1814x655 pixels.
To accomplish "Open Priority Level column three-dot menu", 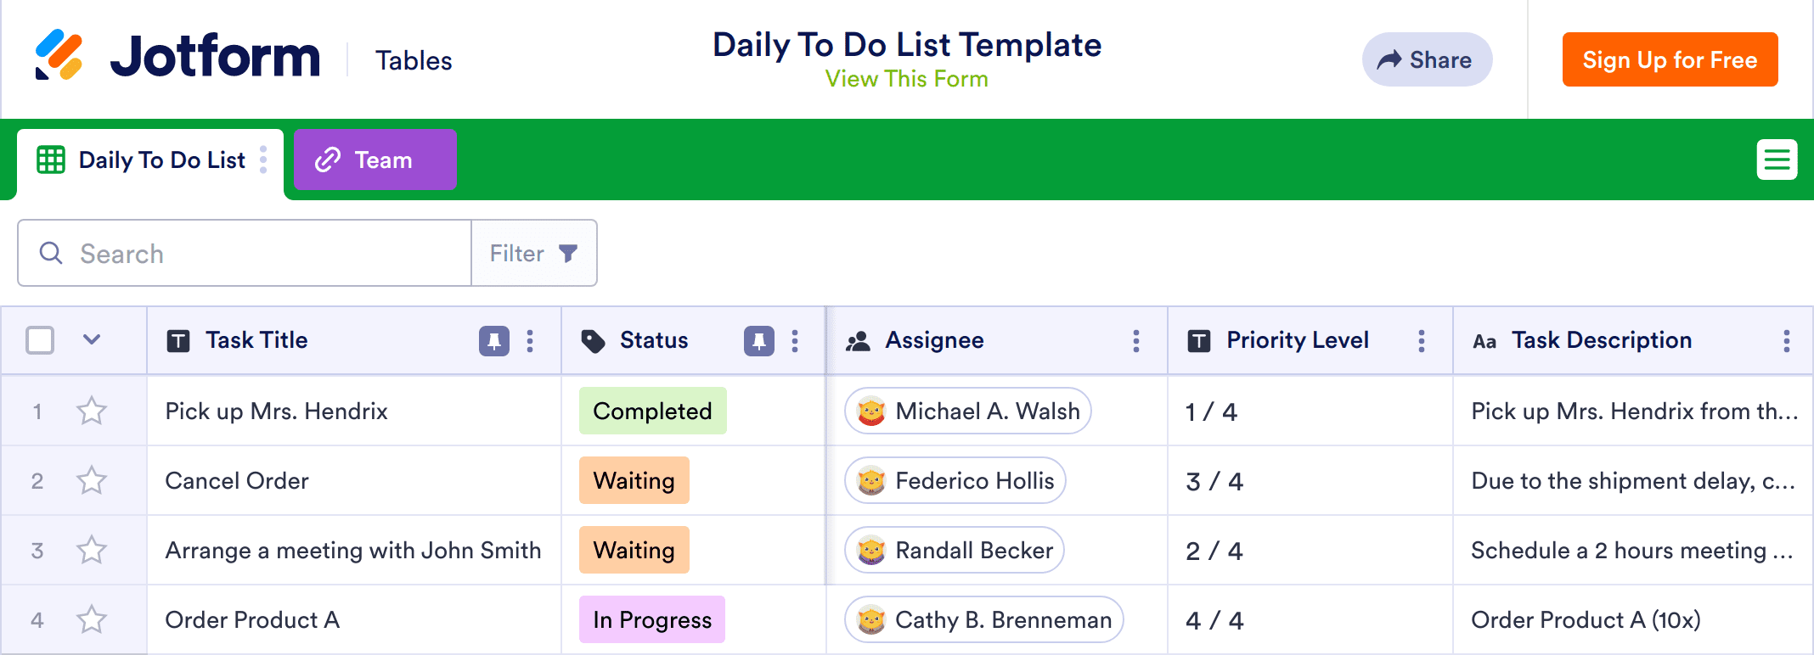I will point(1421,341).
